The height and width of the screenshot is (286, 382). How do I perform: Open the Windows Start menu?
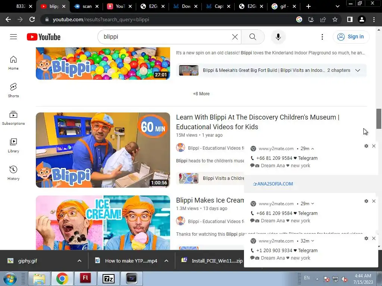tap(10, 279)
